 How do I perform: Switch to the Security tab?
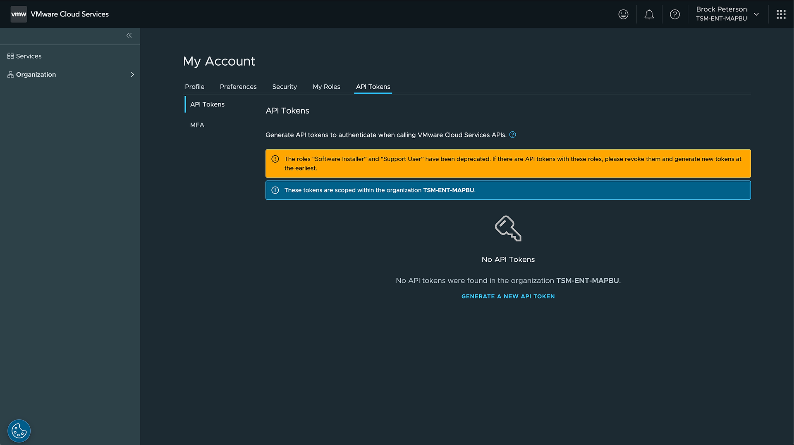pyautogui.click(x=285, y=87)
